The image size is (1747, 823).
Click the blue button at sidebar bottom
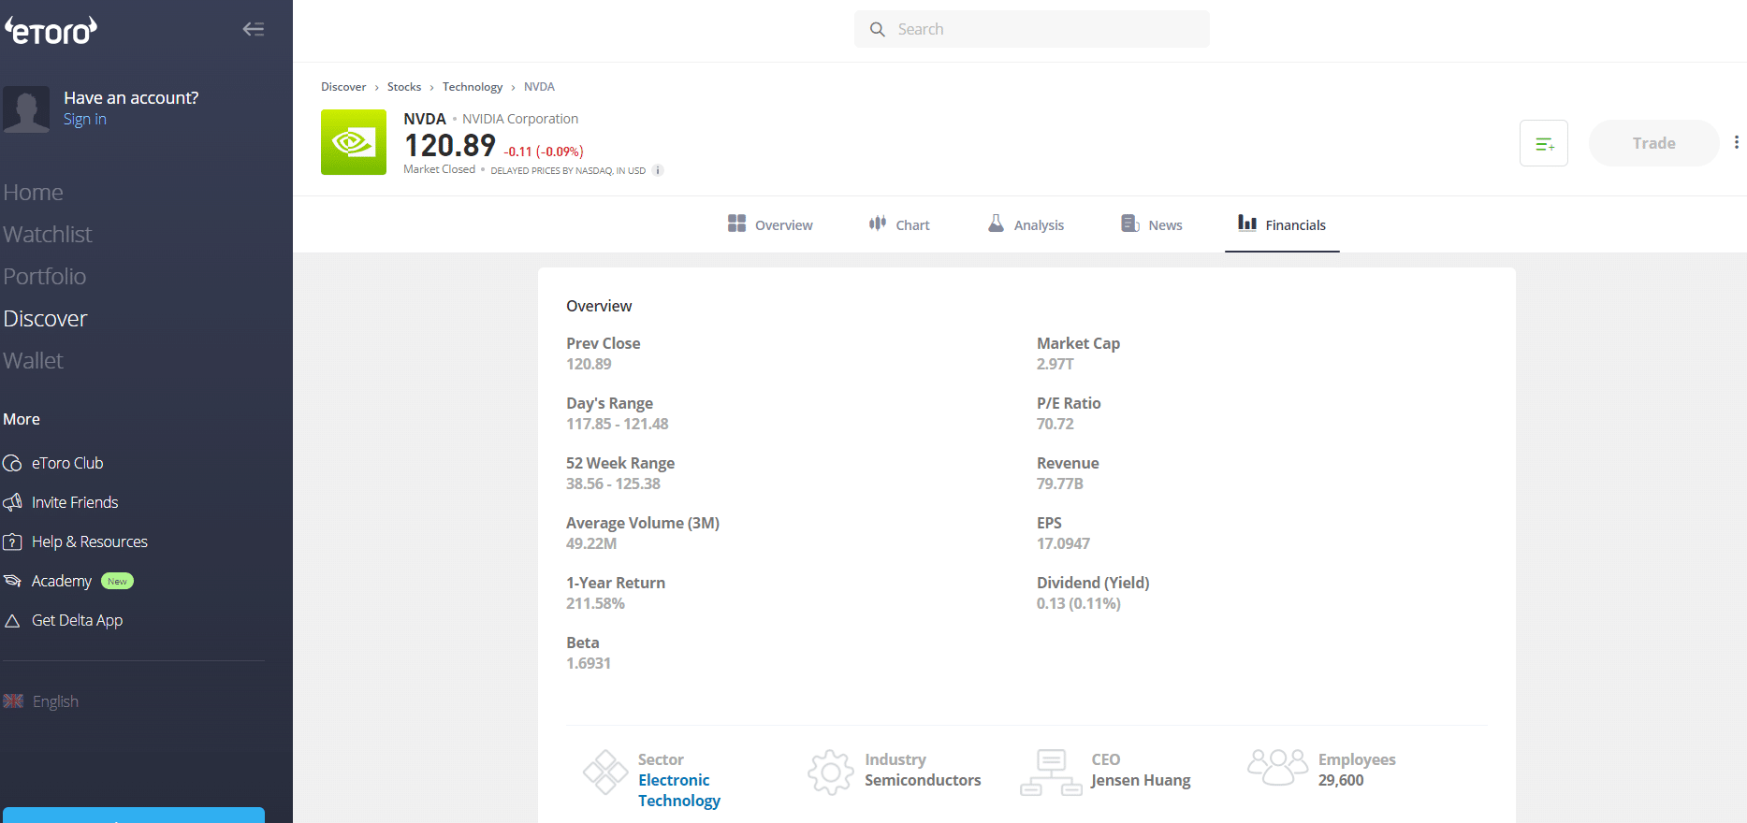134,815
